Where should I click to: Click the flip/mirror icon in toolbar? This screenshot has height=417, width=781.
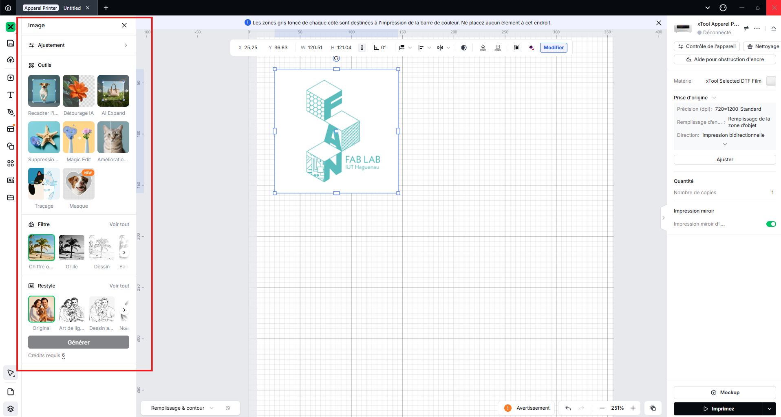click(x=440, y=48)
